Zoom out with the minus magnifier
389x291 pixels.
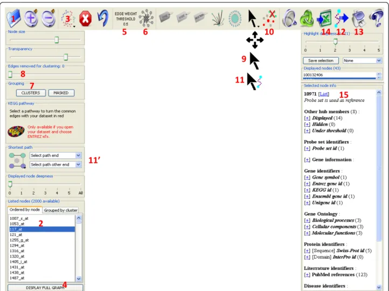(48, 18)
